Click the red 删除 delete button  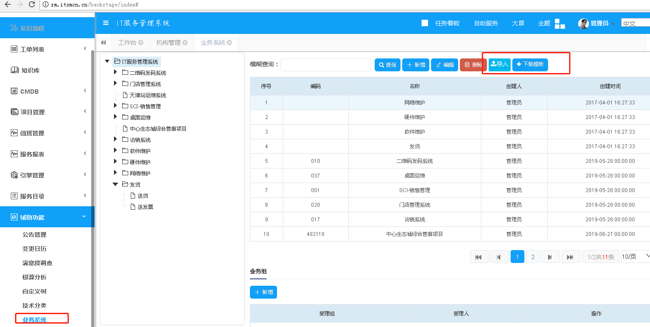coord(473,65)
